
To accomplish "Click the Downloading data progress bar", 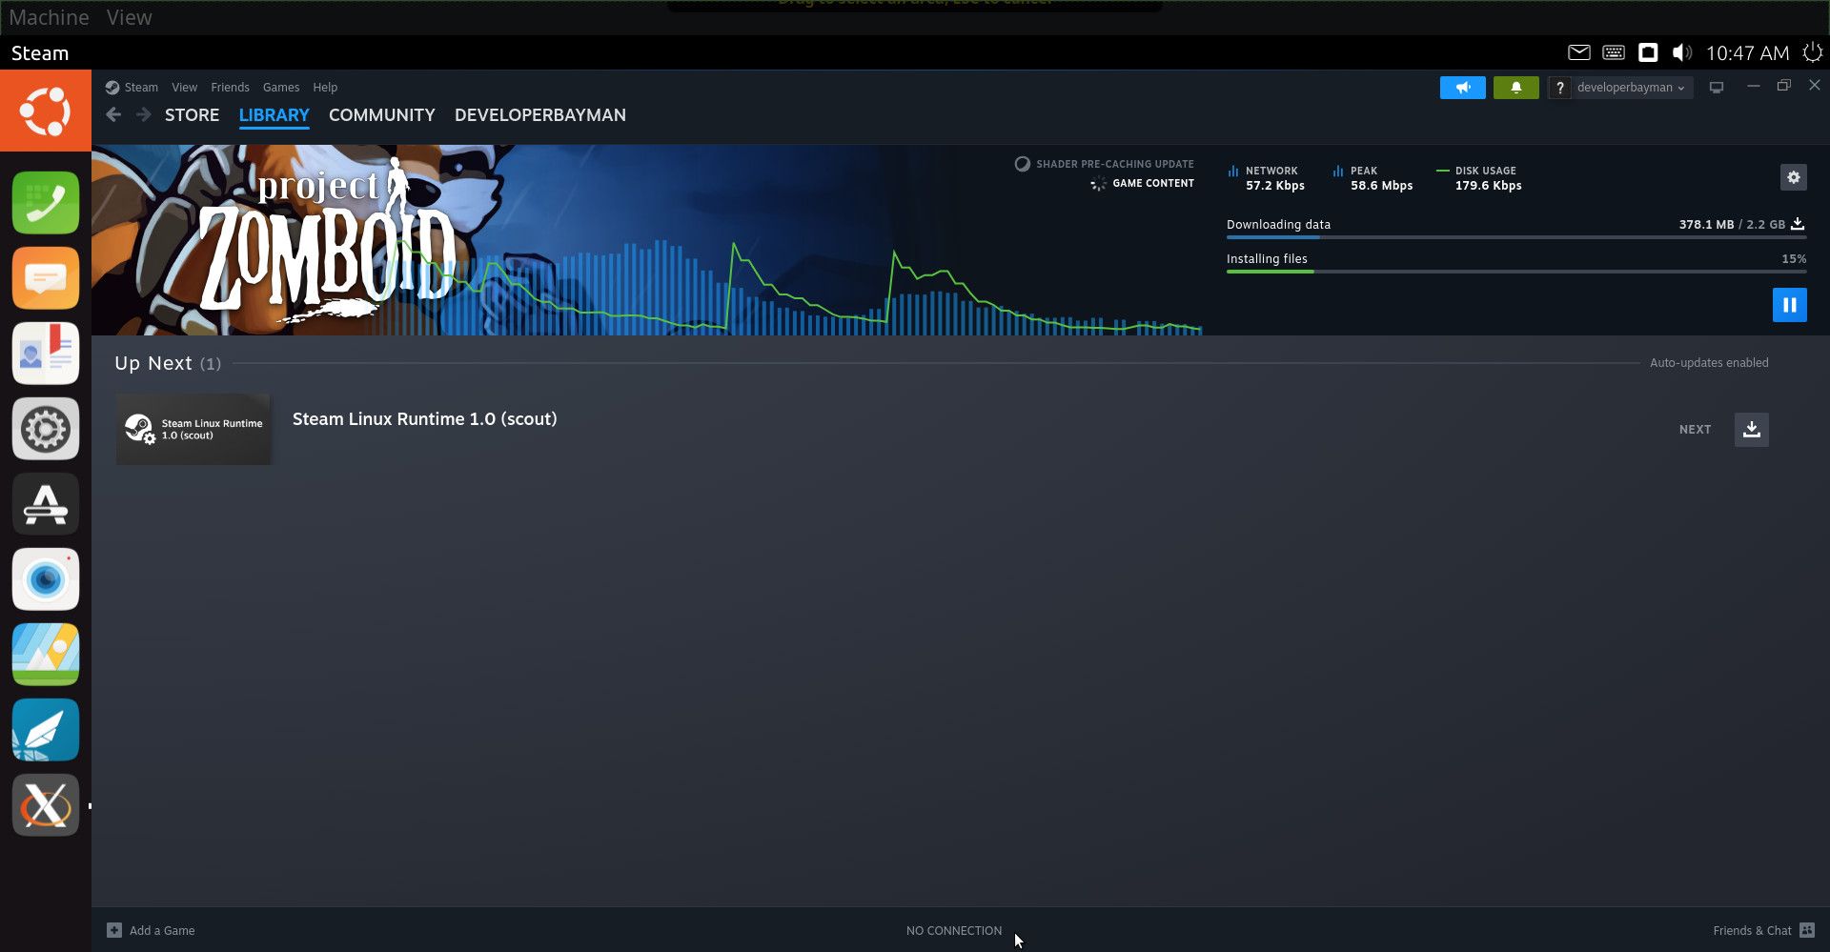I will tap(1515, 236).
